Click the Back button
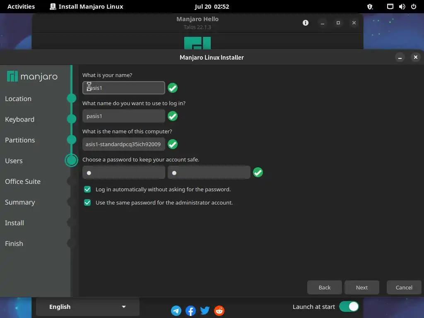Image resolution: width=424 pixels, height=318 pixels. point(325,287)
